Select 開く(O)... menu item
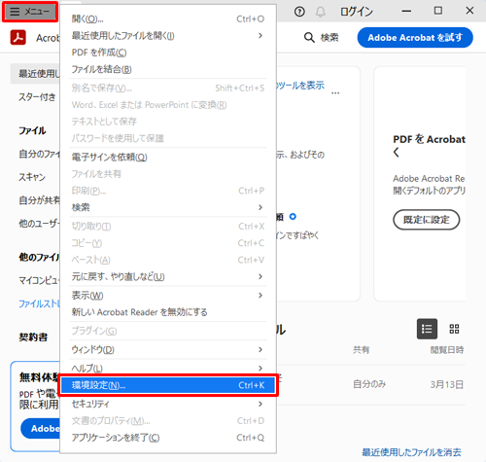The width and height of the screenshot is (486, 462). click(168, 18)
